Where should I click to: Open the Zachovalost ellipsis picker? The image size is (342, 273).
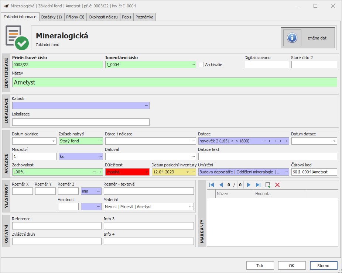[95, 172]
